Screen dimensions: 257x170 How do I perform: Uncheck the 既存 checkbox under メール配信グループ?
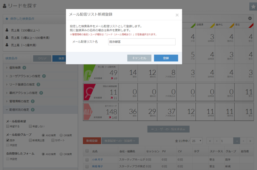pyautogui.click(x=8, y=140)
